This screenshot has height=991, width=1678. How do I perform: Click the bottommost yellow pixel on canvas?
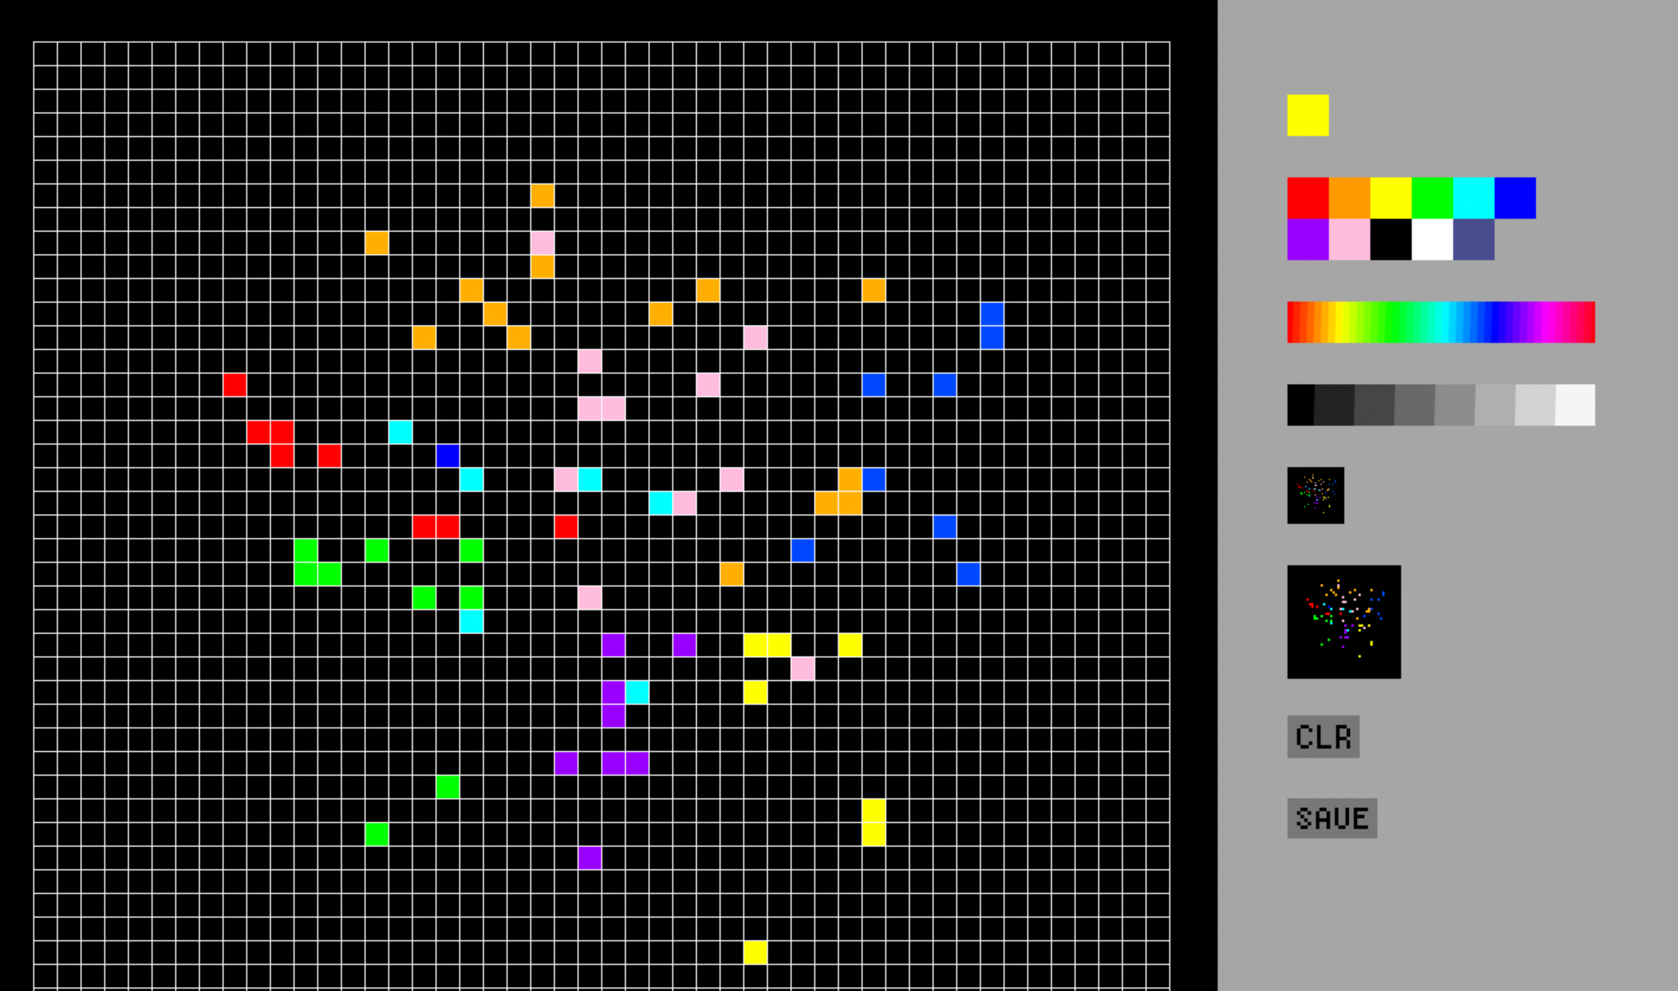pyautogui.click(x=755, y=952)
